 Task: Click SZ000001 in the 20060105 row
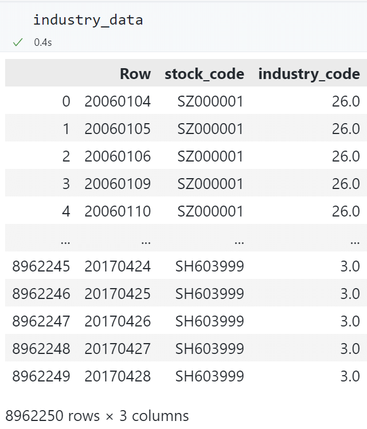pyautogui.click(x=209, y=129)
